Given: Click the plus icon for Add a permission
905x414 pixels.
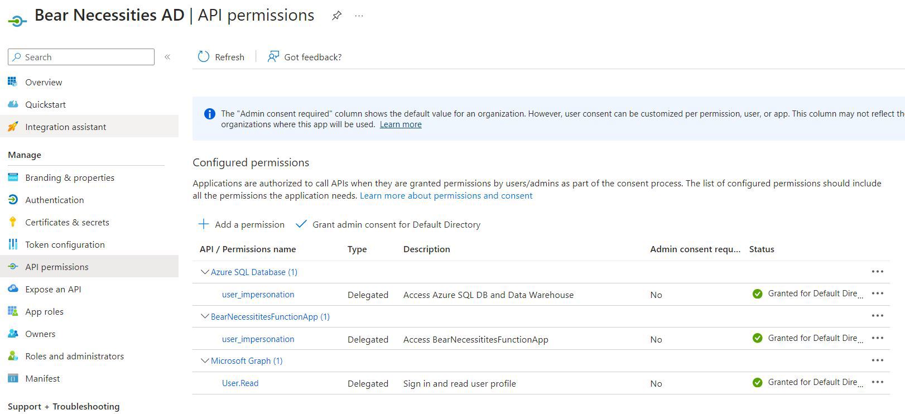Looking at the screenshot, I should click(204, 224).
